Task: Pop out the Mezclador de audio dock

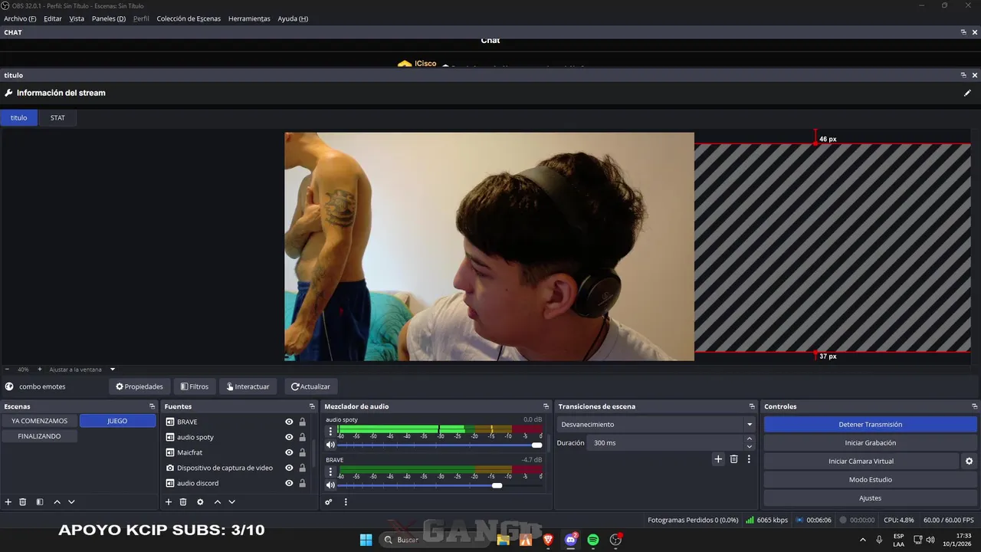Action: 546,406
